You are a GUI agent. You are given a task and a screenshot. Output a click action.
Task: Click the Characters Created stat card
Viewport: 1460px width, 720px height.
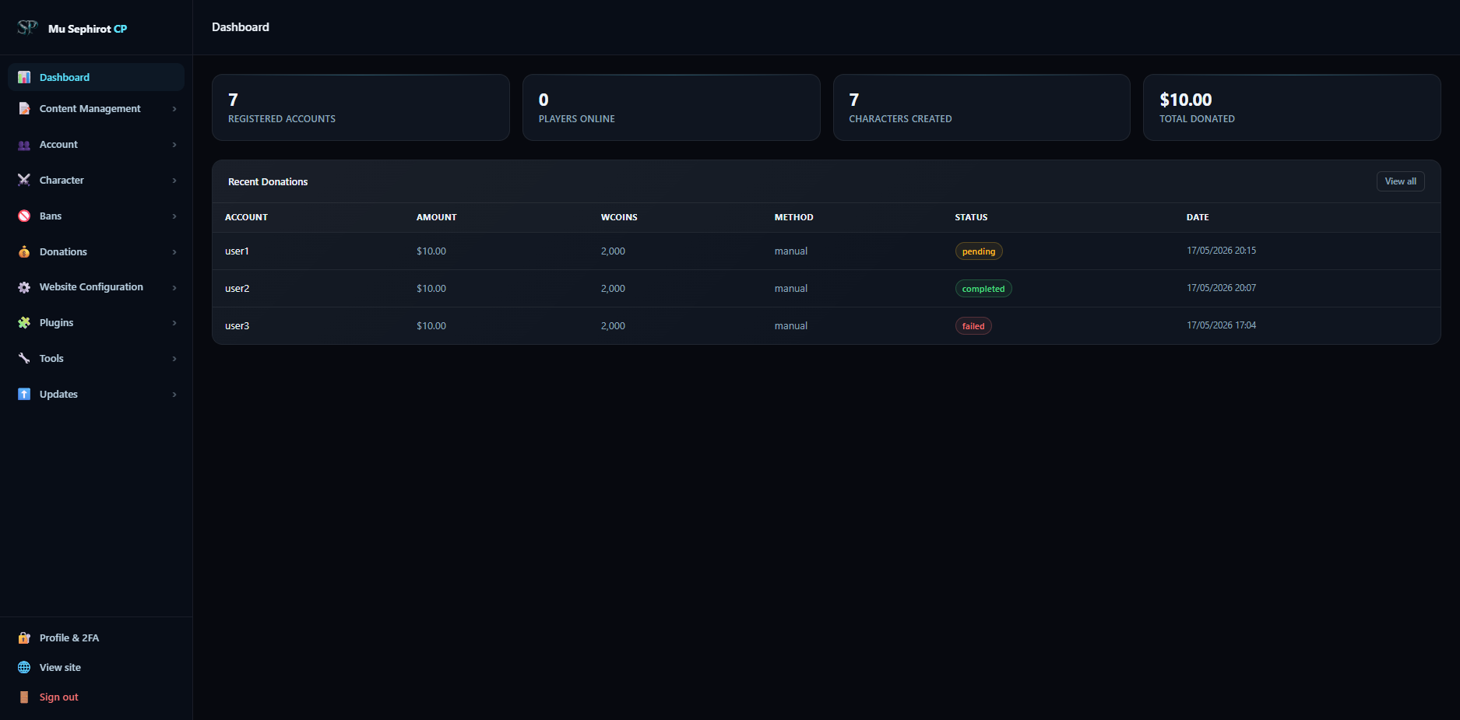point(982,107)
